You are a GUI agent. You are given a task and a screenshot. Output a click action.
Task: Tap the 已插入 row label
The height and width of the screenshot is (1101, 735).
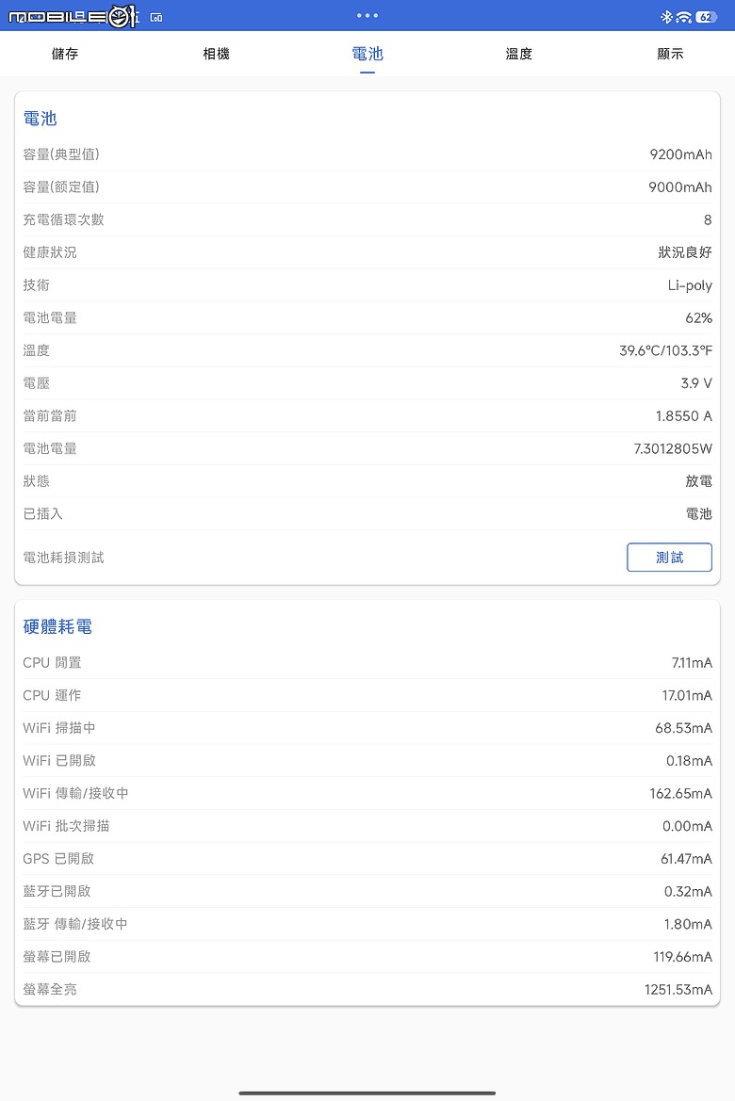pyautogui.click(x=42, y=514)
